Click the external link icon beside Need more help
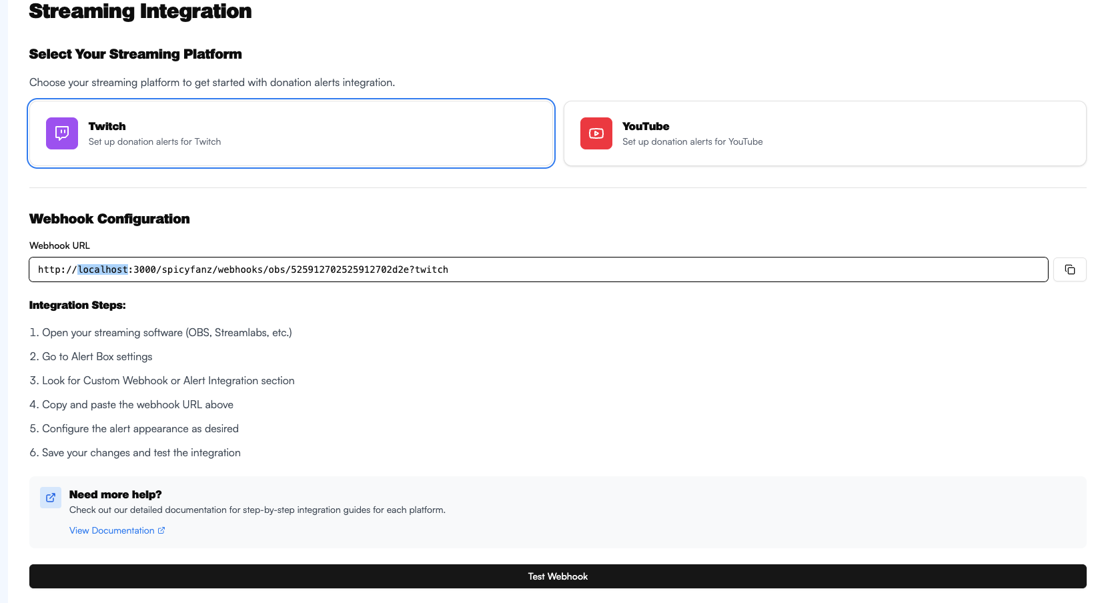The width and height of the screenshot is (1098, 603). coord(51,498)
